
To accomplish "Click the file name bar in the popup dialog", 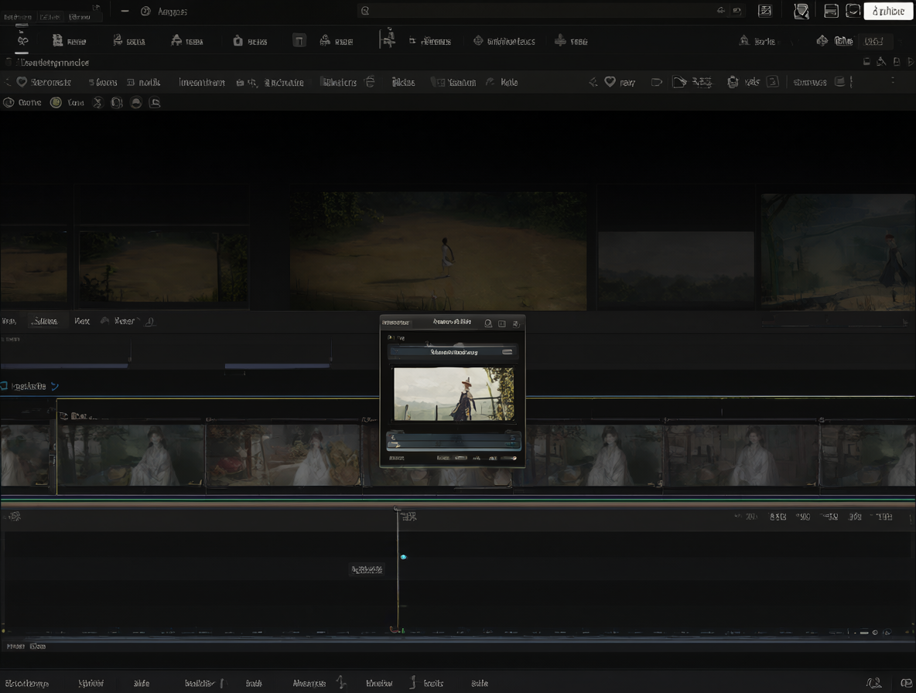I will [453, 351].
